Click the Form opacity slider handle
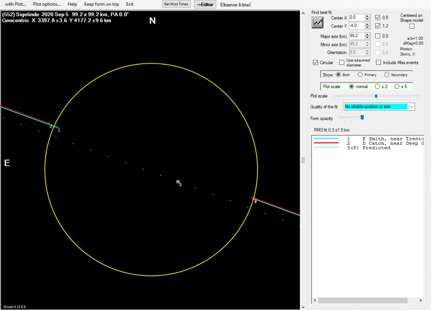This screenshot has height=310, width=431. (362, 118)
